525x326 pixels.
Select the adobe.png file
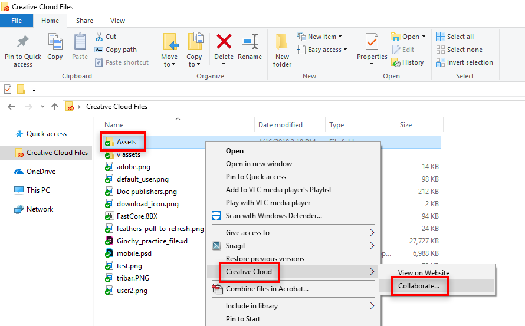(133, 167)
